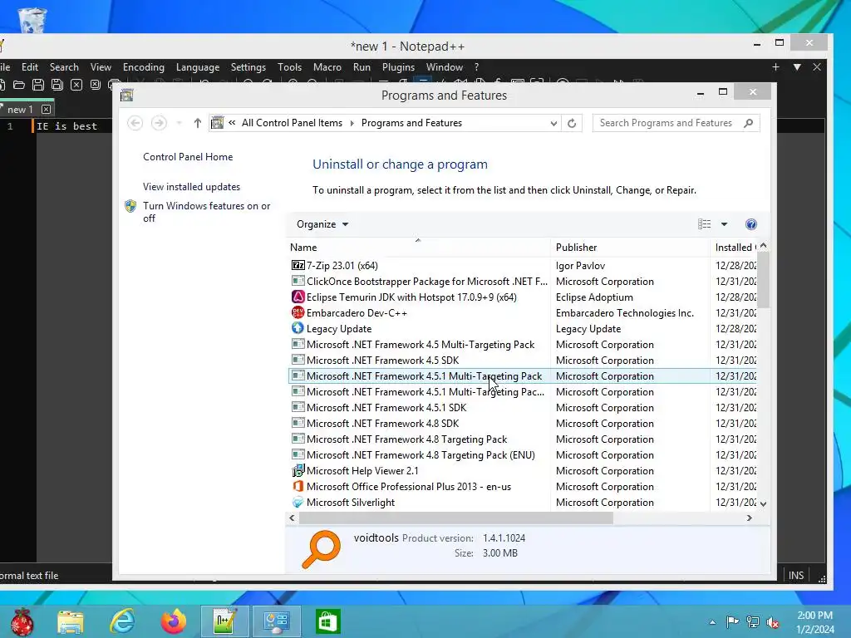Click the horizontal scrollbar thumb of program list
Screen dimensions: 851x638
456,518
